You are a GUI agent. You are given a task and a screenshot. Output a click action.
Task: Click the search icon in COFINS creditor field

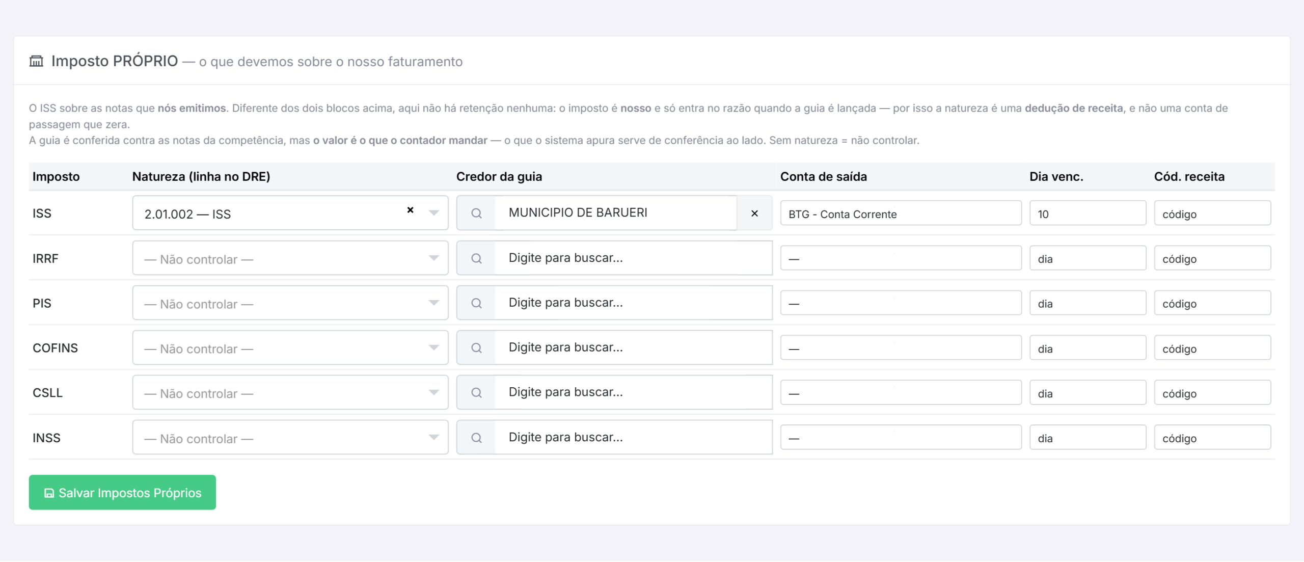point(476,348)
